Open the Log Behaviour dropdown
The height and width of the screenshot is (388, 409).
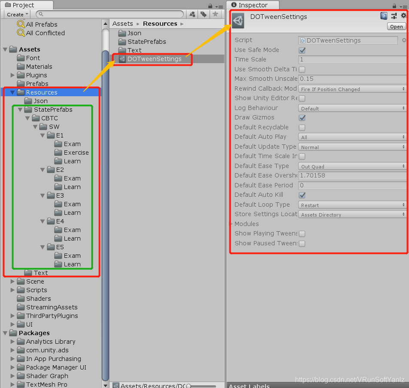click(352, 108)
